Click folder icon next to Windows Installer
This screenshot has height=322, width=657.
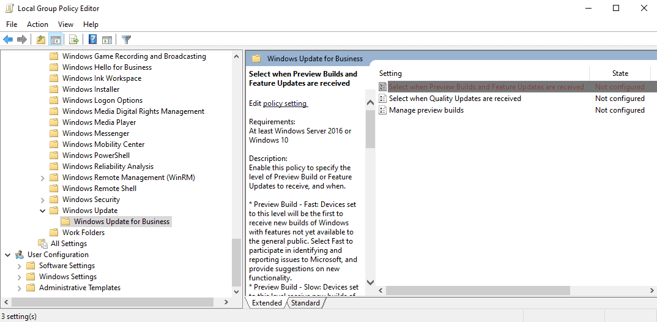(x=54, y=89)
